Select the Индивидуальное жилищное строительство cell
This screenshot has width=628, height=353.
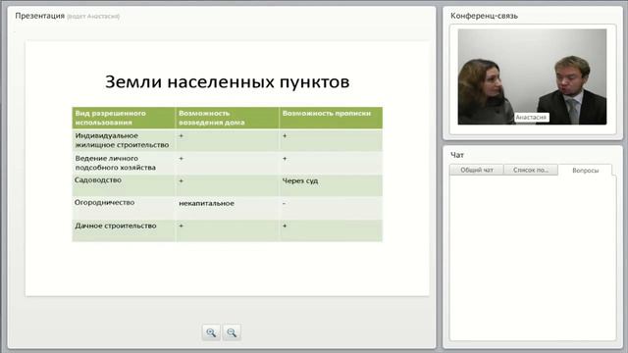tap(124, 140)
